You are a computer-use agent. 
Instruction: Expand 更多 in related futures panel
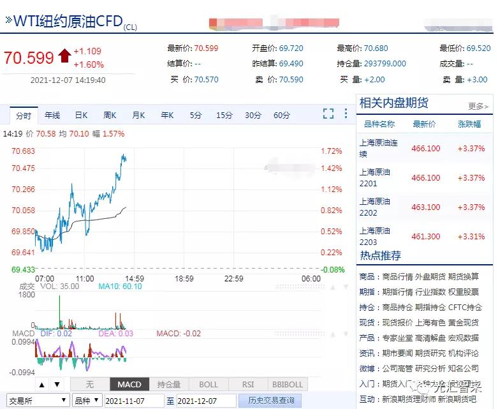(478, 106)
